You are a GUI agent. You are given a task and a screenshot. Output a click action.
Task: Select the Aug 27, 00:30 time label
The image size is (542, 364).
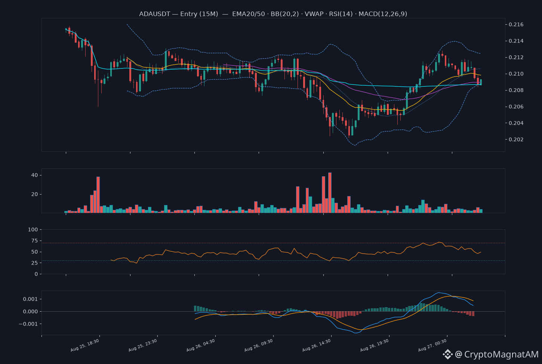point(432,345)
